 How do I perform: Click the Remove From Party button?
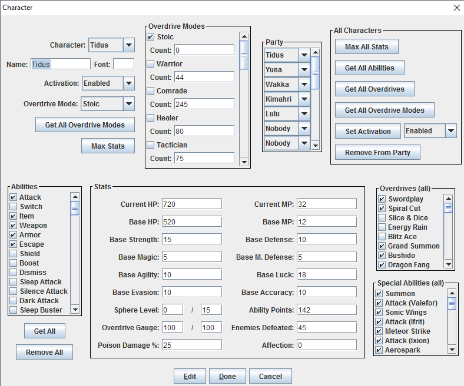pyautogui.click(x=377, y=152)
